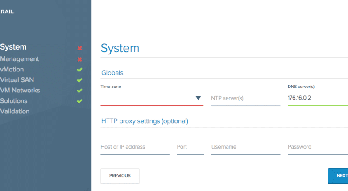Go to Management section in sidebar

[x=20, y=59]
